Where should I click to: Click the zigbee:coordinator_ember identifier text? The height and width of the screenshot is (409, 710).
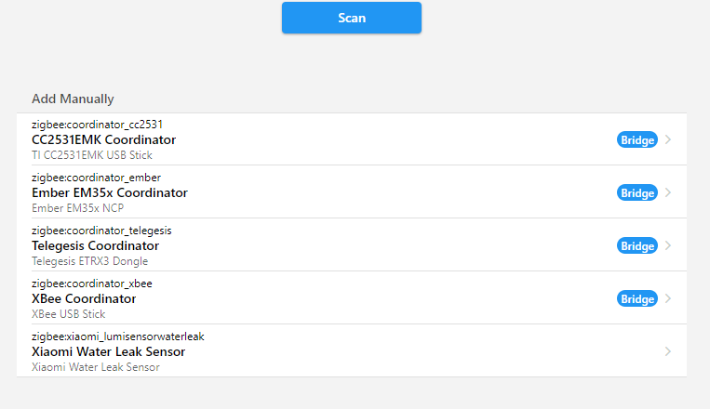pos(96,178)
